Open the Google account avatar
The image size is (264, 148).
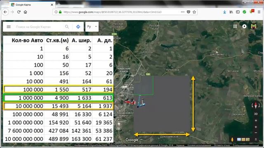coord(254,26)
